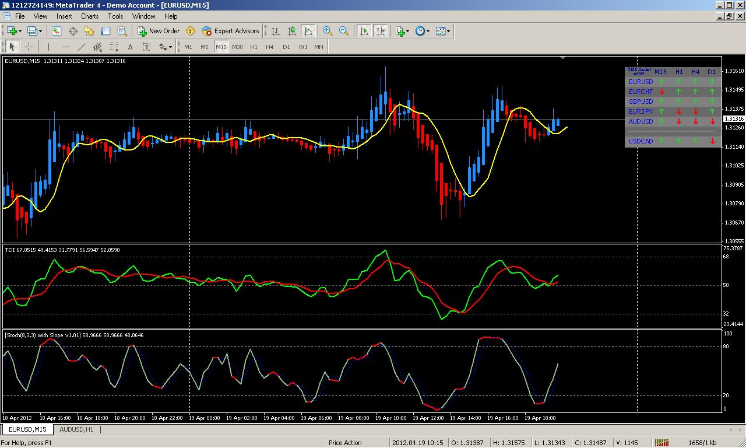
Task: Draw a horizontal line tool
Action: click(65, 47)
